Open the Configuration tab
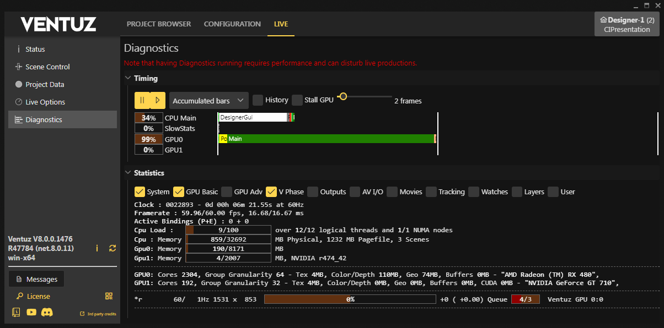This screenshot has height=328, width=664. coord(232,24)
